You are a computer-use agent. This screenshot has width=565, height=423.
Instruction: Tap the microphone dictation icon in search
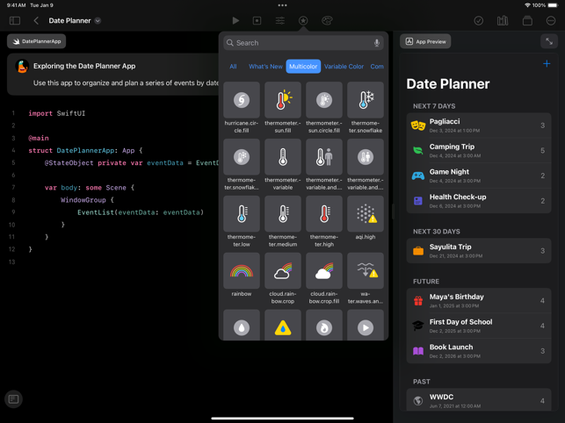coord(377,43)
